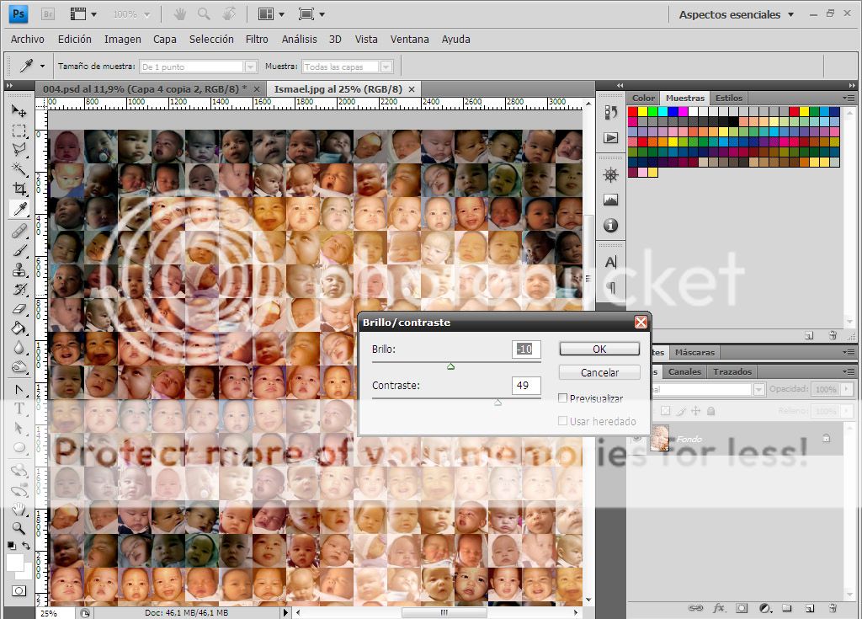Open the Arrange Documents dropdown

coord(272,14)
